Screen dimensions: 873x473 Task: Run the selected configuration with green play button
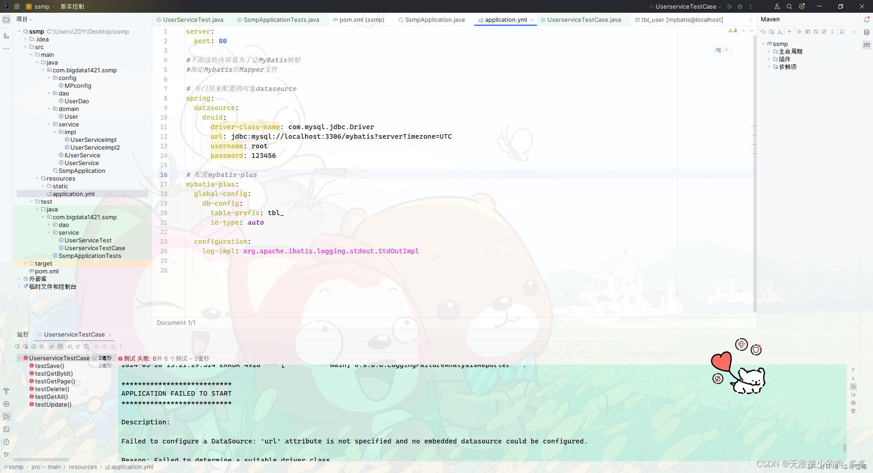729,6
